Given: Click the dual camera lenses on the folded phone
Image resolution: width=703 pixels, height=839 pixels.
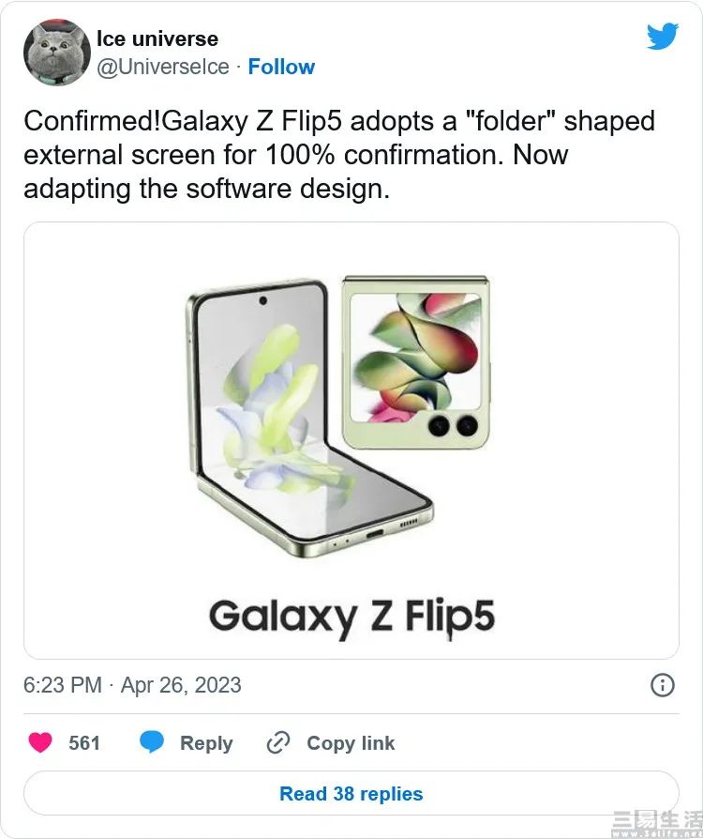Looking at the screenshot, I should point(453,426).
